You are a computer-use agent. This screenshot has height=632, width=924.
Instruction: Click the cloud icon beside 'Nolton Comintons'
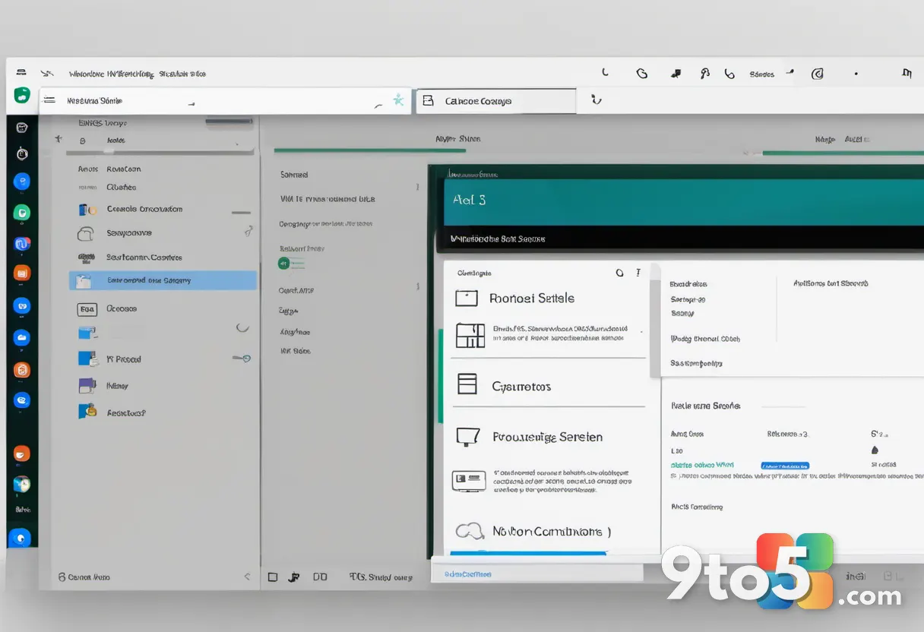tap(470, 530)
